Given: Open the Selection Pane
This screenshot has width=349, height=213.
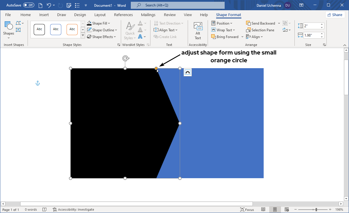Looking at the screenshot, I should 260,30.
